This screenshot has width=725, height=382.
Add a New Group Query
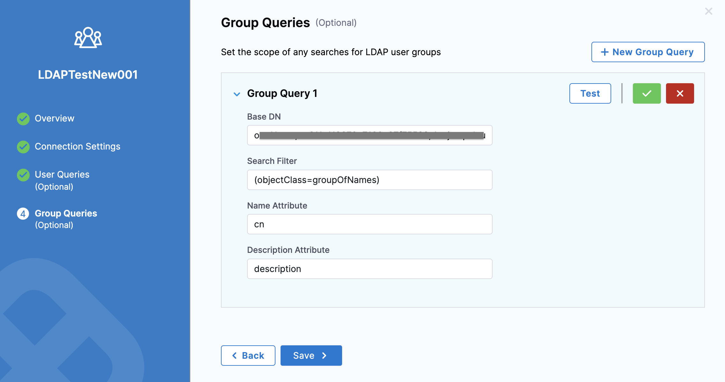click(648, 52)
